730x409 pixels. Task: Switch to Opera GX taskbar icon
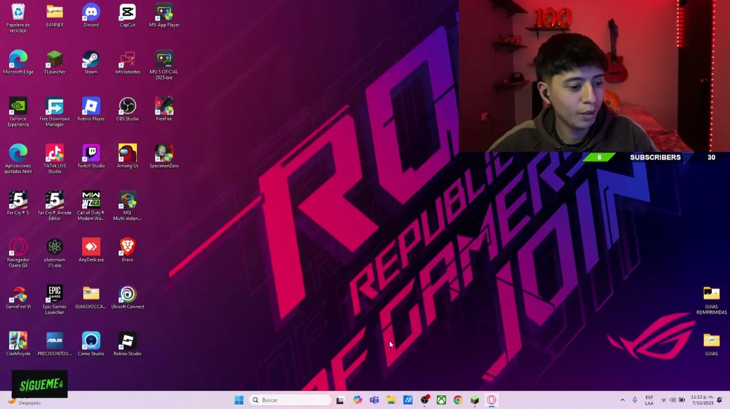coord(492,400)
